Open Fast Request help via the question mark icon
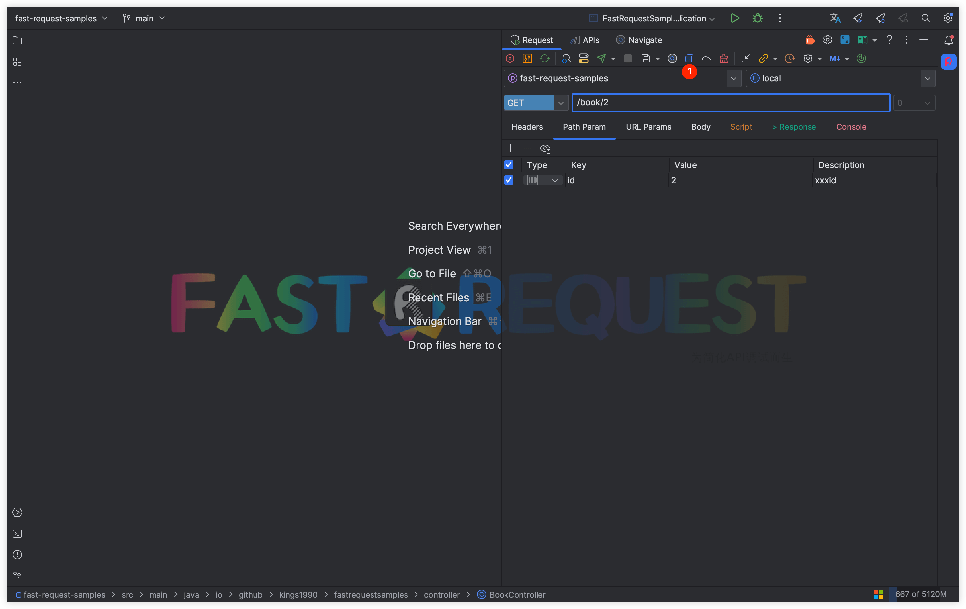Image resolution: width=966 pixels, height=609 pixels. point(889,40)
